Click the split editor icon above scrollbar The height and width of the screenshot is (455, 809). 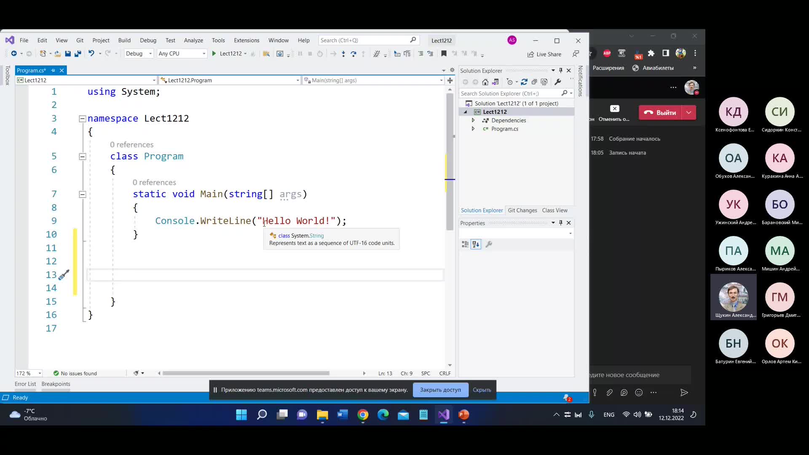(x=450, y=80)
